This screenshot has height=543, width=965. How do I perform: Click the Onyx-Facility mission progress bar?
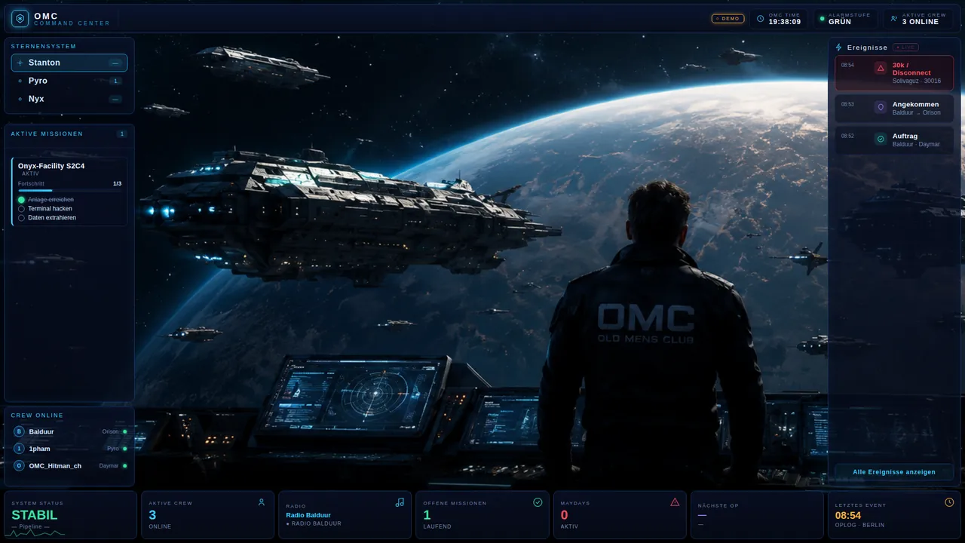(x=69, y=191)
